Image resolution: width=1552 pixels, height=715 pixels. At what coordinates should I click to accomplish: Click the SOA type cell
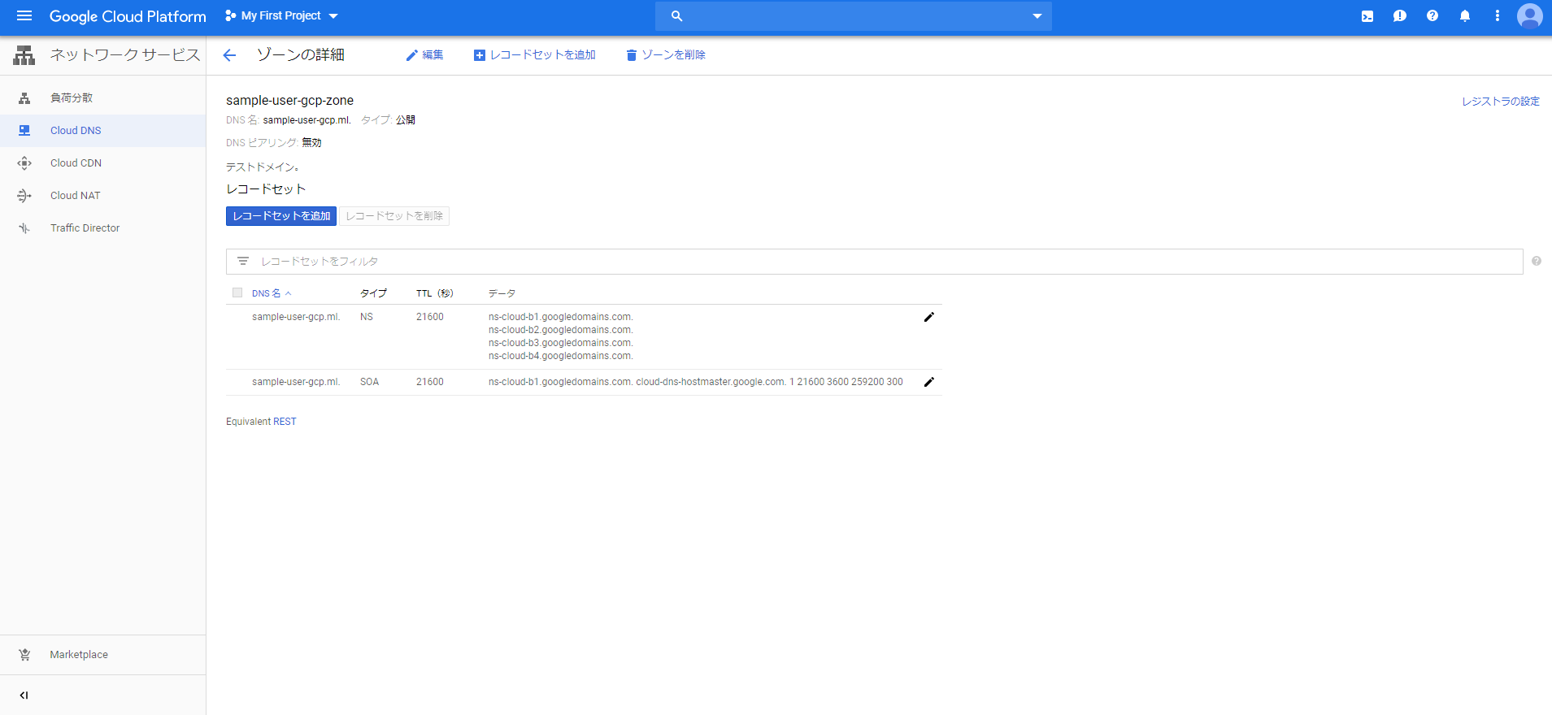pyautogui.click(x=370, y=382)
